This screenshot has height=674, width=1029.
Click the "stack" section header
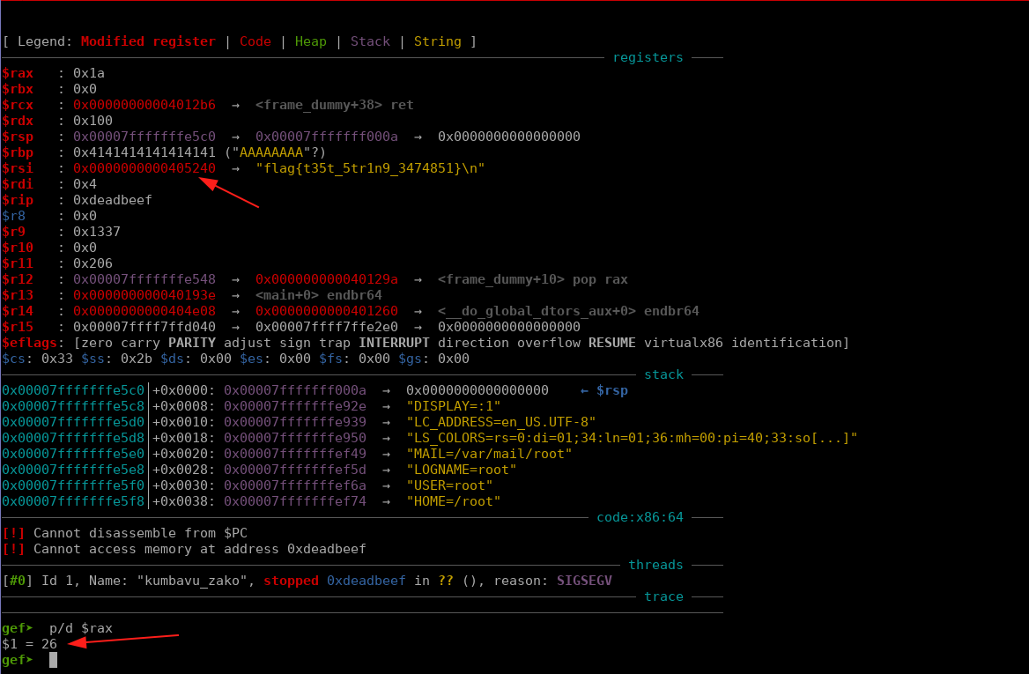[663, 374]
